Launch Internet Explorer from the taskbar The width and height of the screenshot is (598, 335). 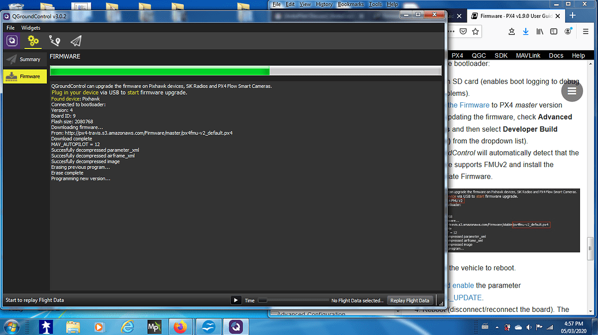[127, 327]
